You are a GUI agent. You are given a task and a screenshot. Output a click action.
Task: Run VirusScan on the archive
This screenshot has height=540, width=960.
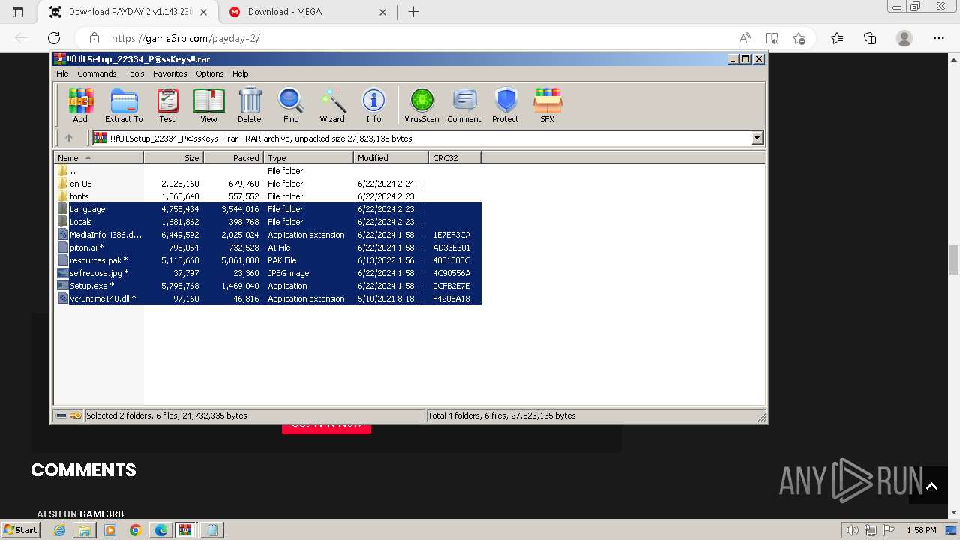click(421, 105)
